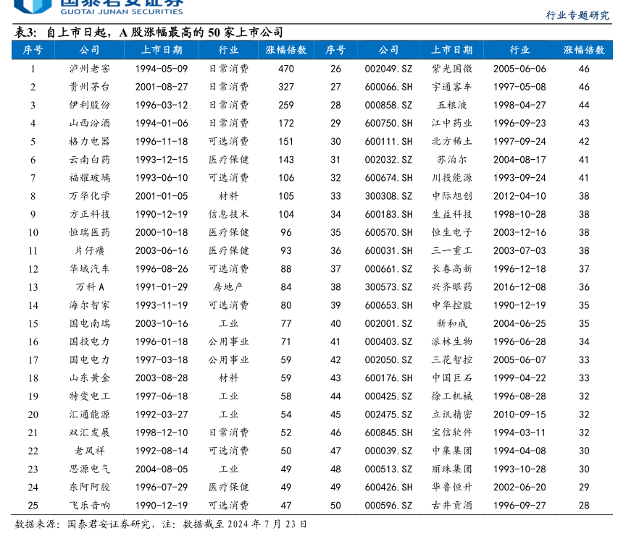The height and width of the screenshot is (549, 618).
Task: Click the 老凤祥 company name
Action: [x=89, y=451]
